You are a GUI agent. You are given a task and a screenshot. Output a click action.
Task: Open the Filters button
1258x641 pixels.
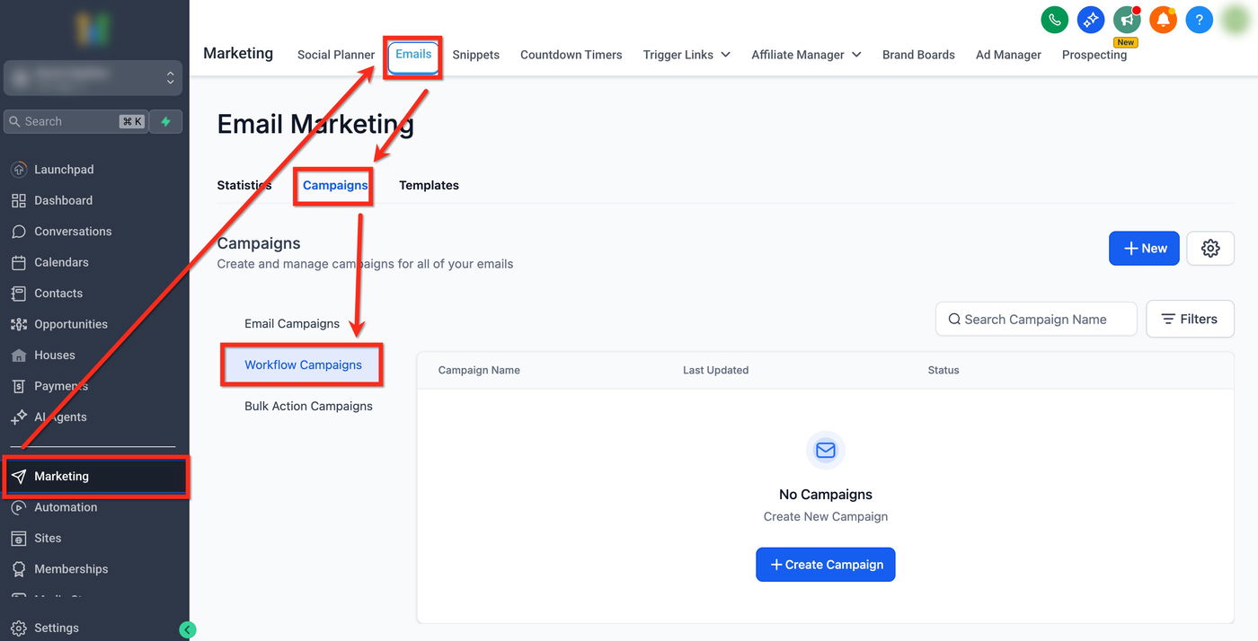click(1190, 319)
